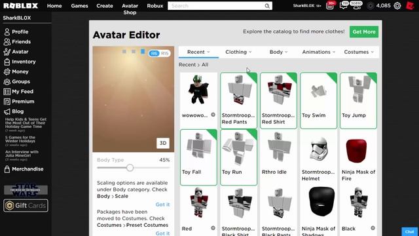Equip the Rthro Idle animation

point(278,157)
